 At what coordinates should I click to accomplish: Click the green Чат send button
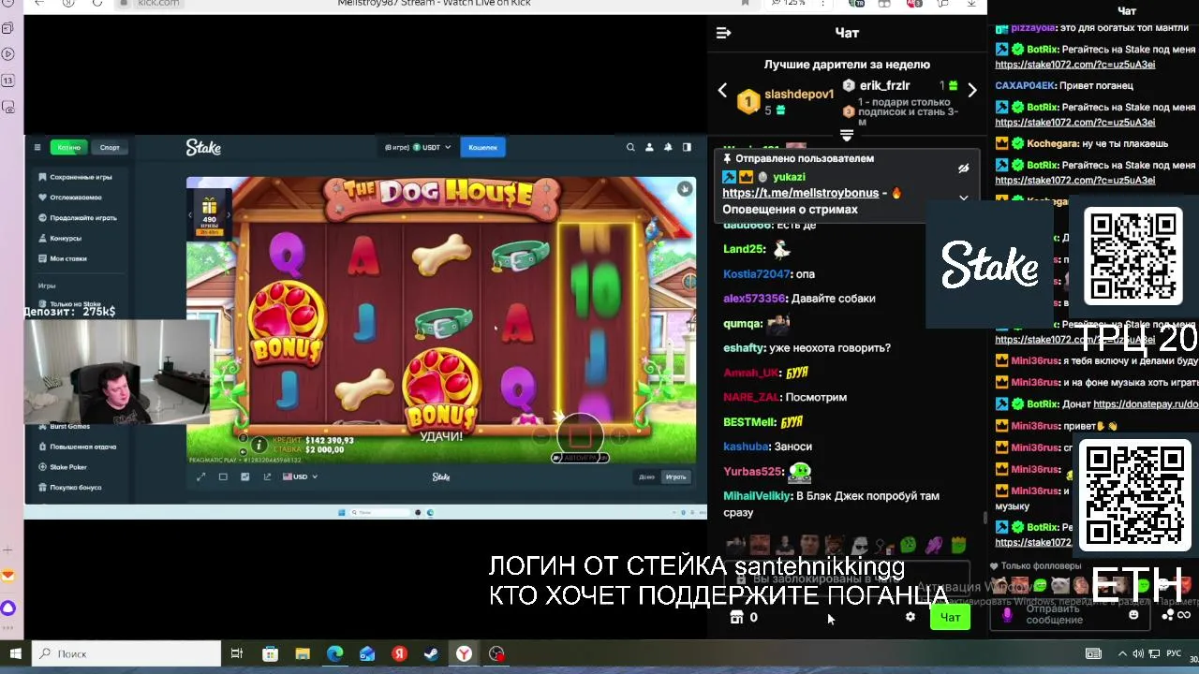click(x=950, y=617)
